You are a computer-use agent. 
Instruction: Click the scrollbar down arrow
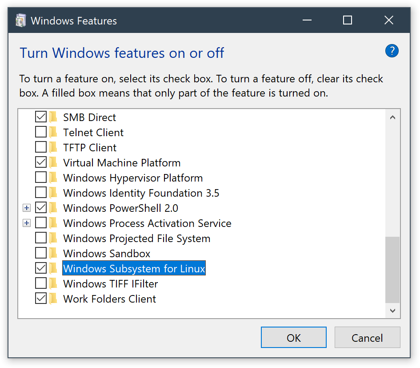click(x=393, y=311)
